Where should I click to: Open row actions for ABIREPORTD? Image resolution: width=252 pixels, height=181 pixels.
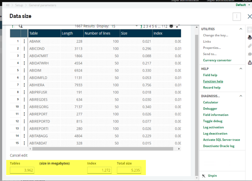[24, 121]
